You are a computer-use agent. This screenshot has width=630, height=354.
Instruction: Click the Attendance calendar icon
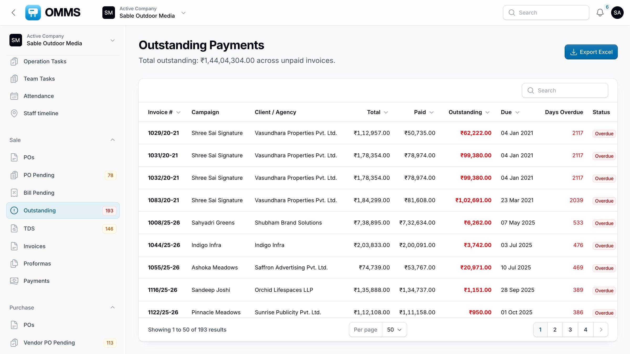[14, 96]
